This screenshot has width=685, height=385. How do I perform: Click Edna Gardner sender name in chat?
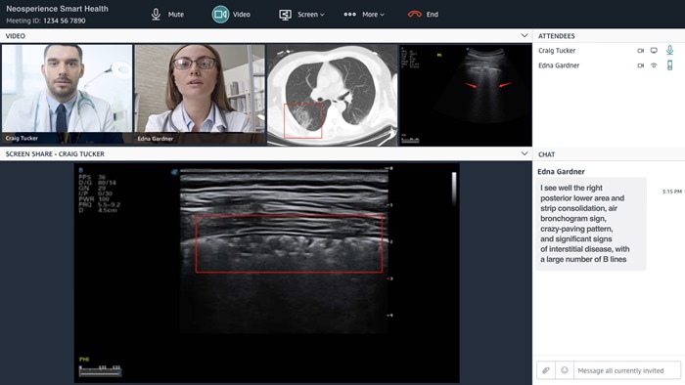(561, 172)
